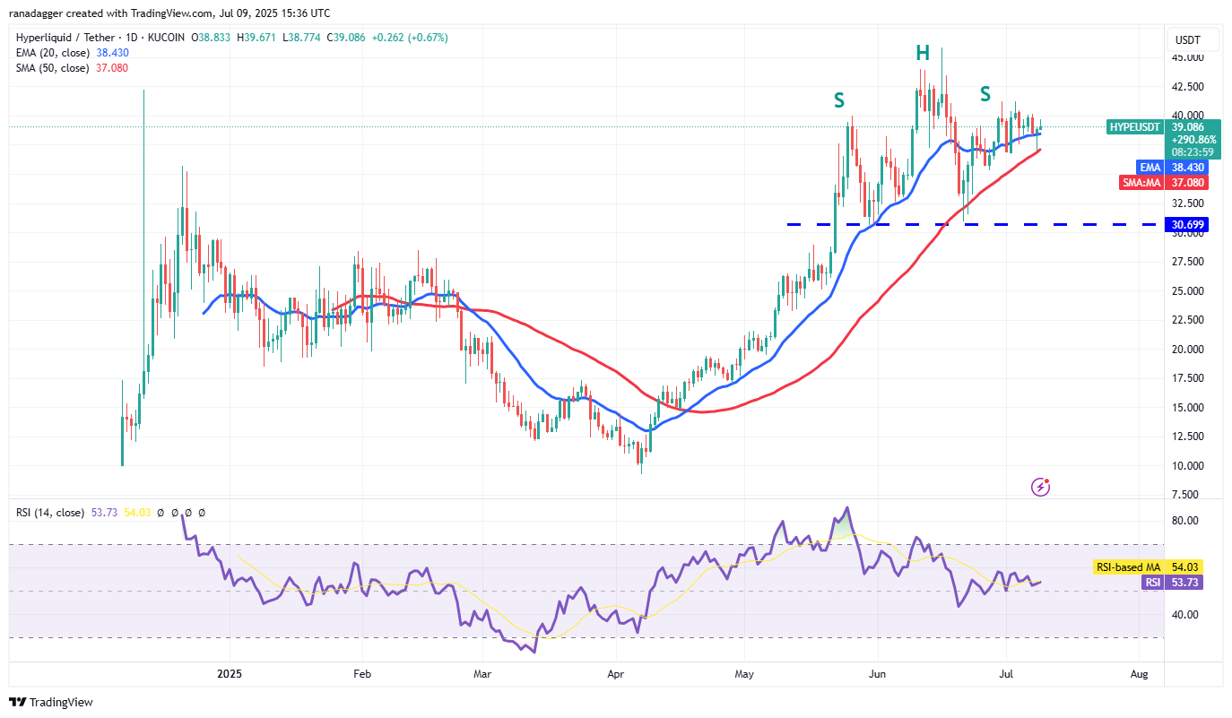The image size is (1232, 718).
Task: Click the HYPEUSDT price label tag
Action: [1136, 127]
